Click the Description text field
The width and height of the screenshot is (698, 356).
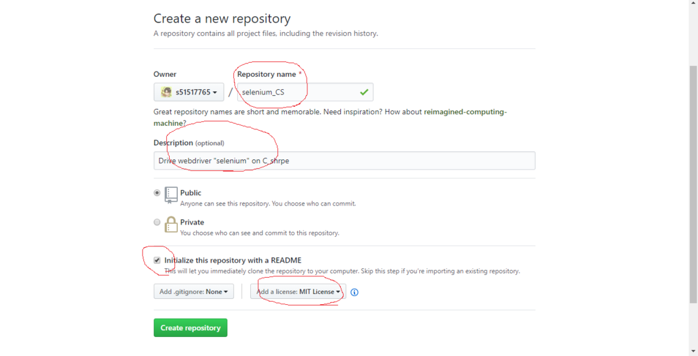tap(344, 161)
